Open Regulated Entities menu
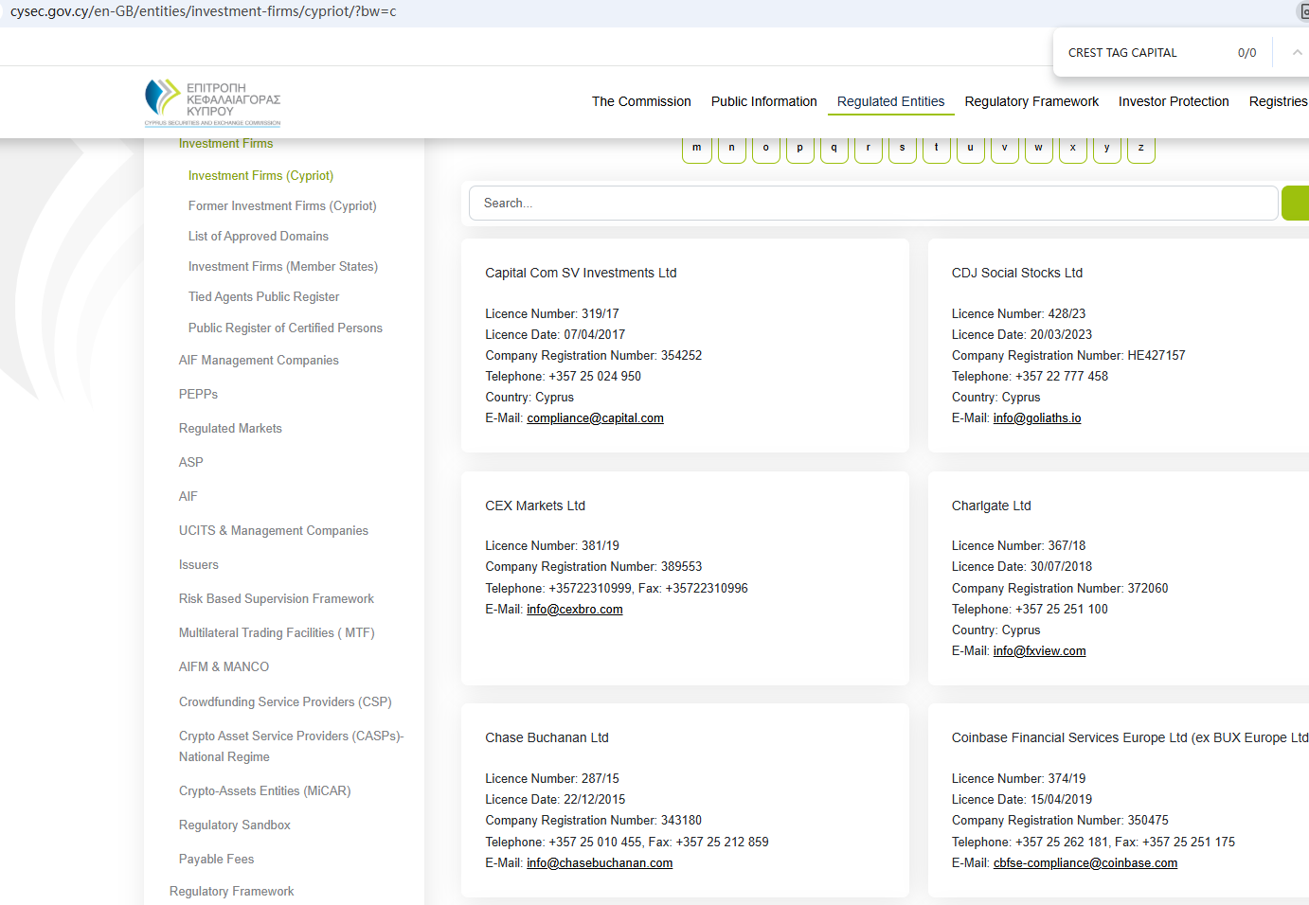 (890, 101)
